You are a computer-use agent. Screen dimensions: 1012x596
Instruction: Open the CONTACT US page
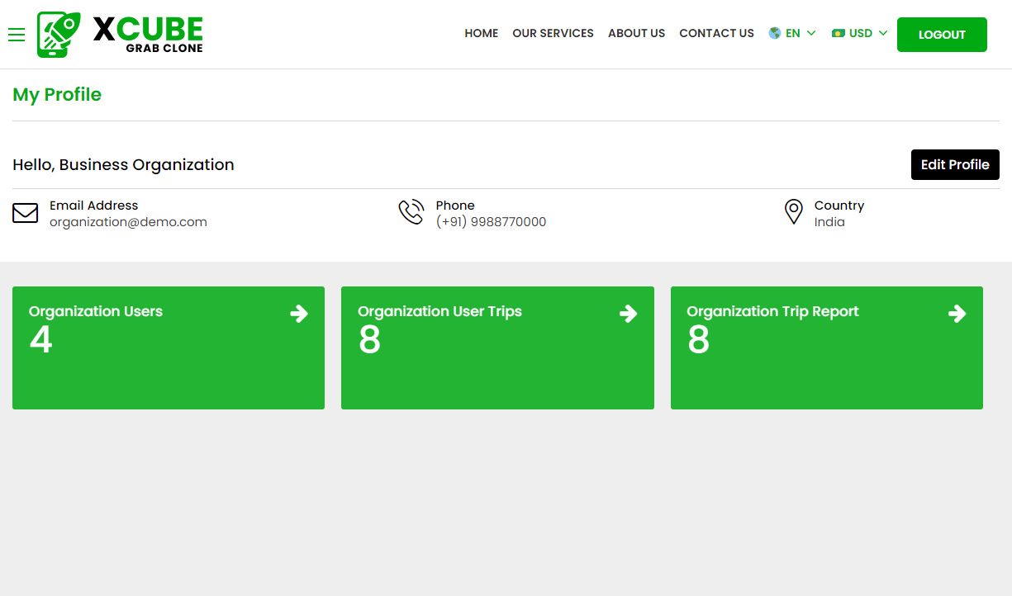716,34
